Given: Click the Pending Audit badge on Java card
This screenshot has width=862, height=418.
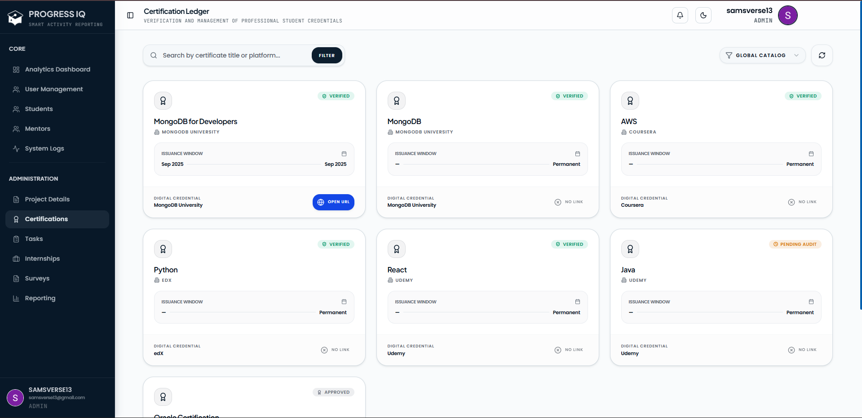Looking at the screenshot, I should [x=795, y=245].
